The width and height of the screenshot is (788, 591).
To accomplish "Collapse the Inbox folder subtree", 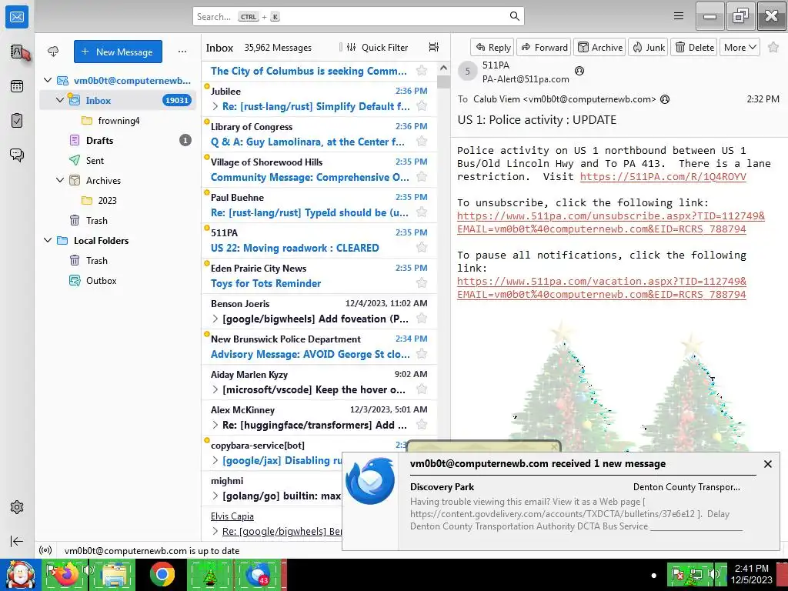I will [x=60, y=100].
